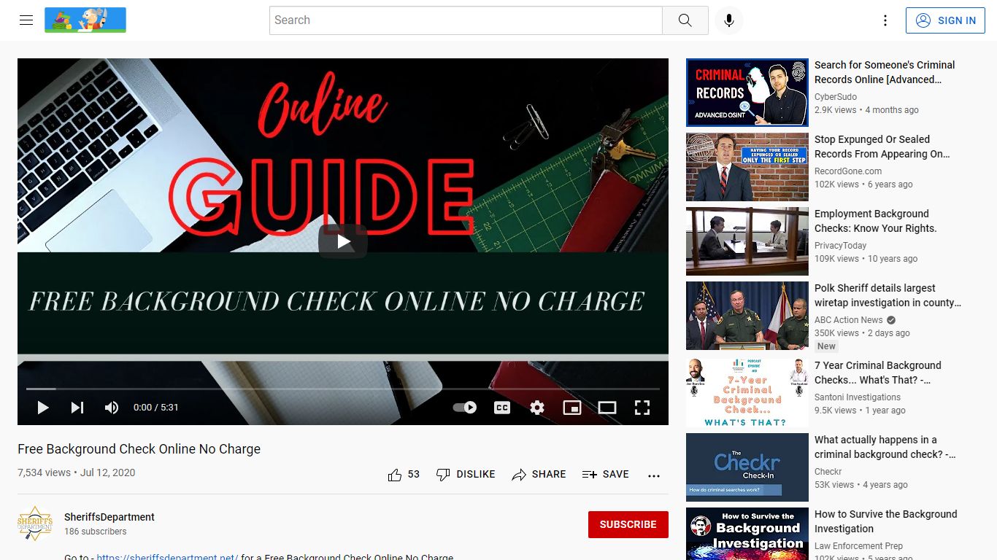Open settings three-dot menu in header

[885, 20]
